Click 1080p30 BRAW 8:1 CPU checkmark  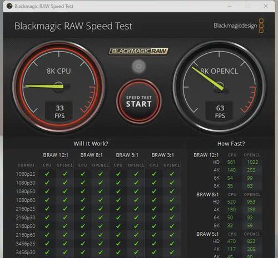point(83,183)
